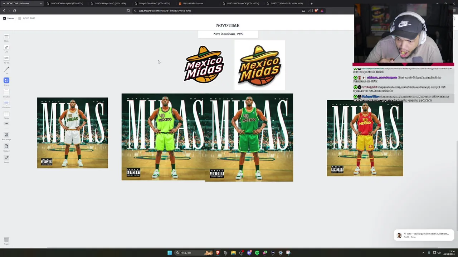Image resolution: width=458 pixels, height=257 pixels.
Task: Switch to the G4ngoBFXwAAiXdZ tab
Action: 154,4
